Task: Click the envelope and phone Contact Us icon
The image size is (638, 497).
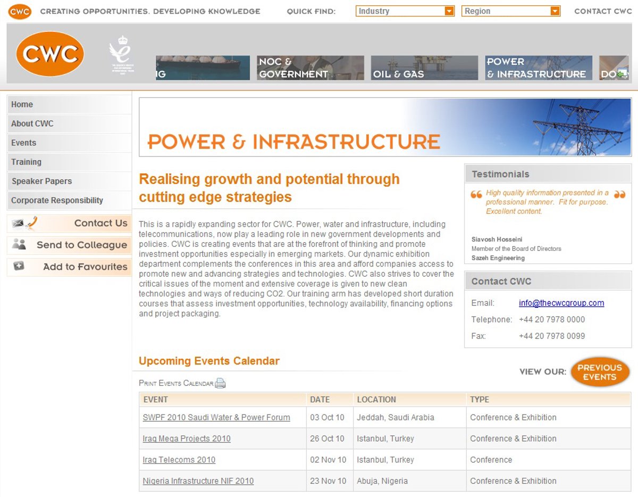Action: click(x=24, y=223)
